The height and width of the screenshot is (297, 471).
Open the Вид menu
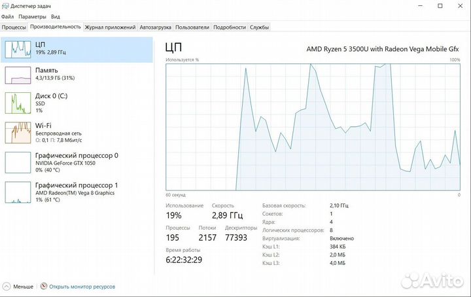coord(56,16)
